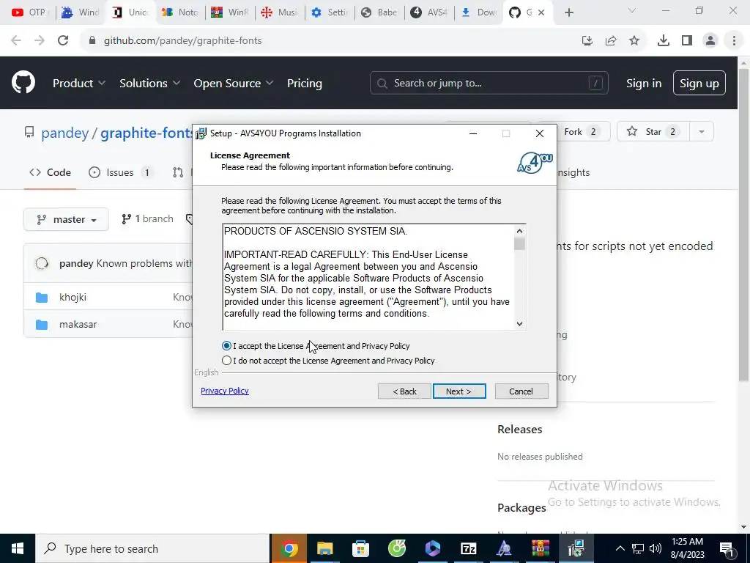Click the '1 branch' link
Screen dimensions: 750x563
[x=147, y=218]
